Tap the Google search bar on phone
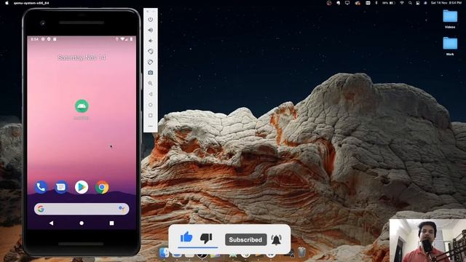Screen dimensions: 466x262 coord(82,209)
